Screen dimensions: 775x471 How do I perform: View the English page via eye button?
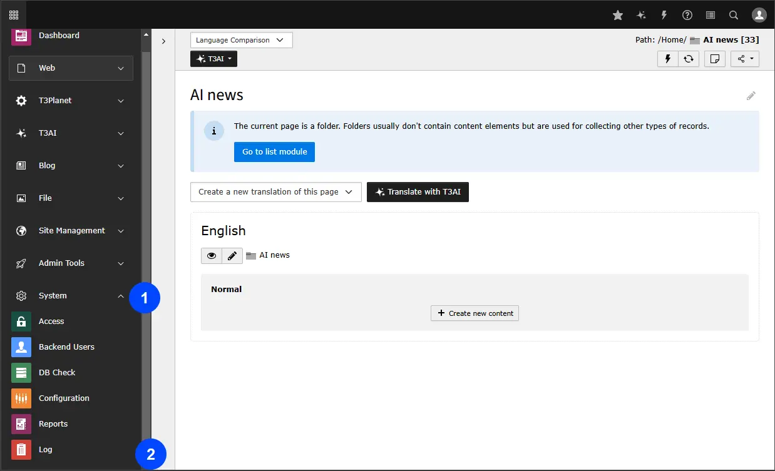212,256
